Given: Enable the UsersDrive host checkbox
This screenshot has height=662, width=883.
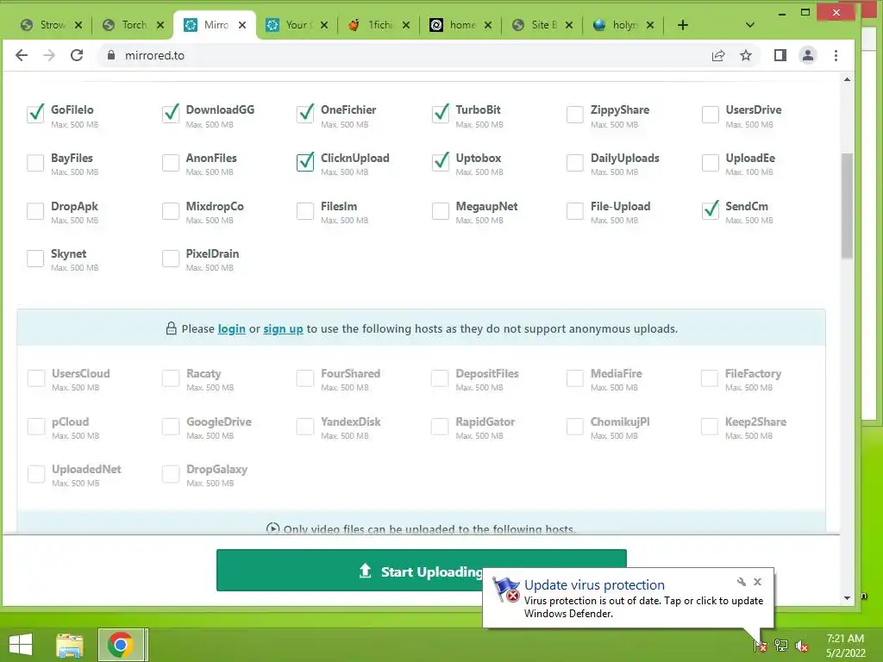Looking at the screenshot, I should [x=711, y=115].
